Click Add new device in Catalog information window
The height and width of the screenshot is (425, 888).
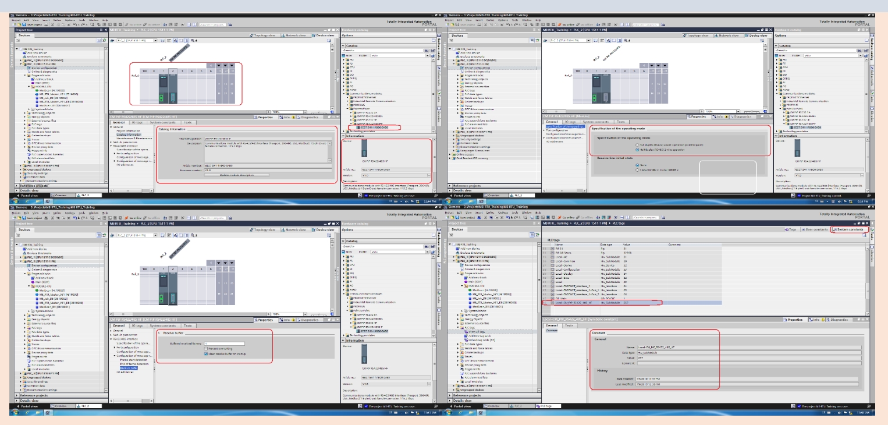[x=37, y=53]
